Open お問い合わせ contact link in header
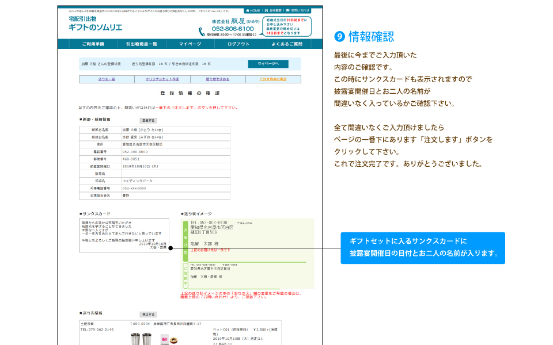Viewport: 553px width, 345px height. click(x=299, y=10)
